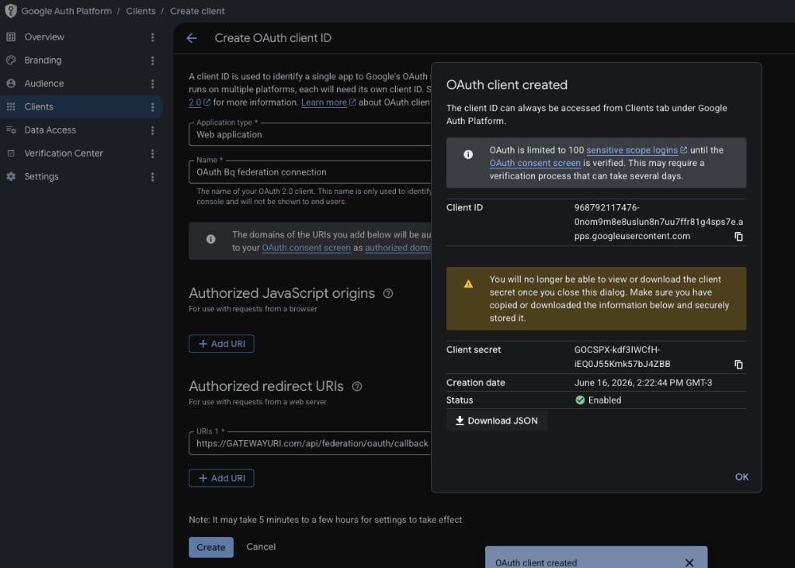Open the Branding three-dot menu
The image size is (795, 568).
153,61
